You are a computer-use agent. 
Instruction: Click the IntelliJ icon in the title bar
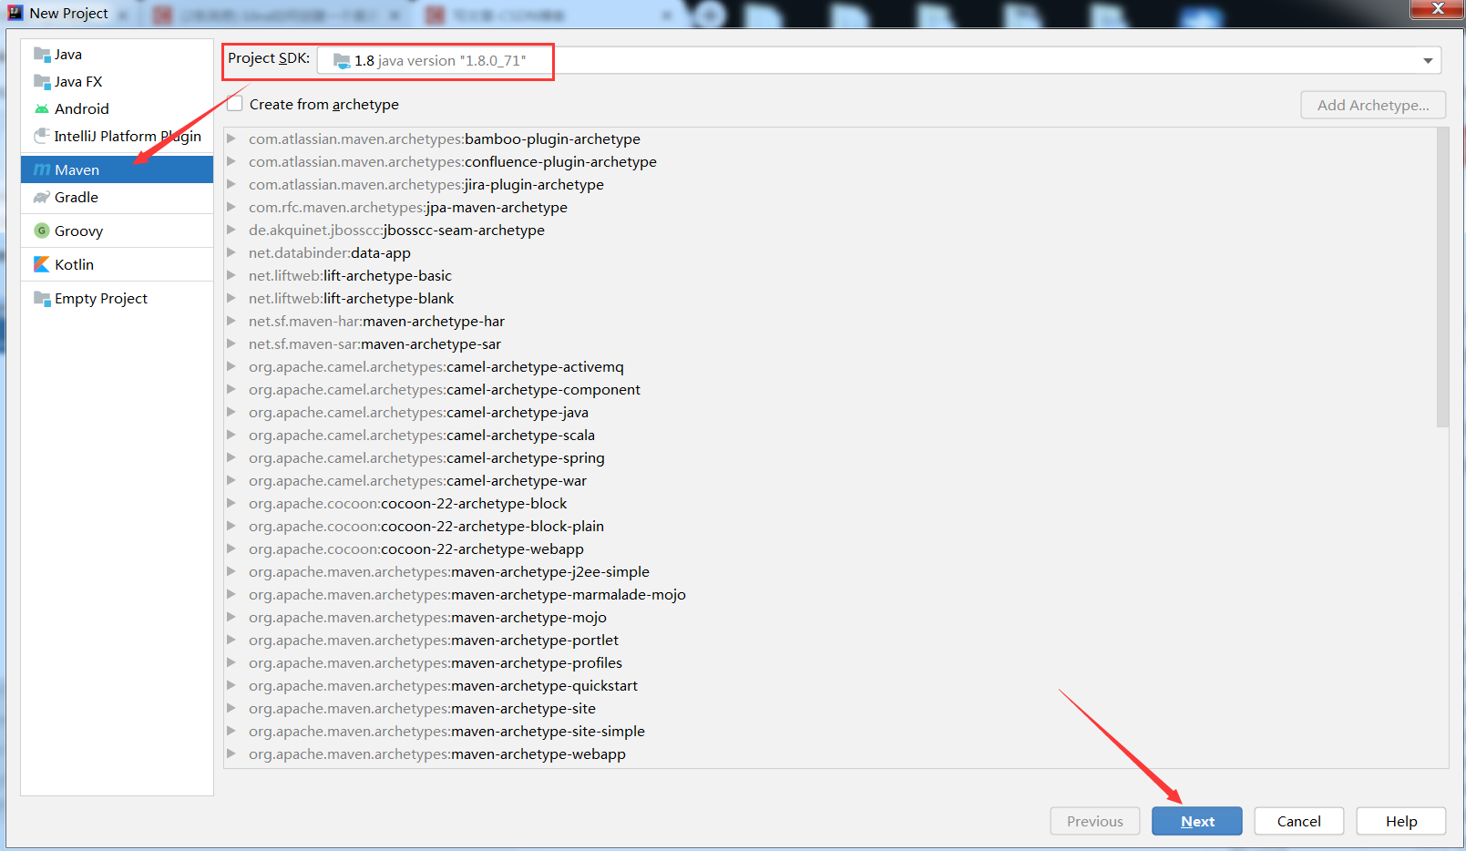click(15, 13)
